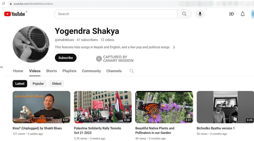The image size is (254, 141).
Task: Subscribe to Yogendra Shakya channel
Action: tap(66, 58)
